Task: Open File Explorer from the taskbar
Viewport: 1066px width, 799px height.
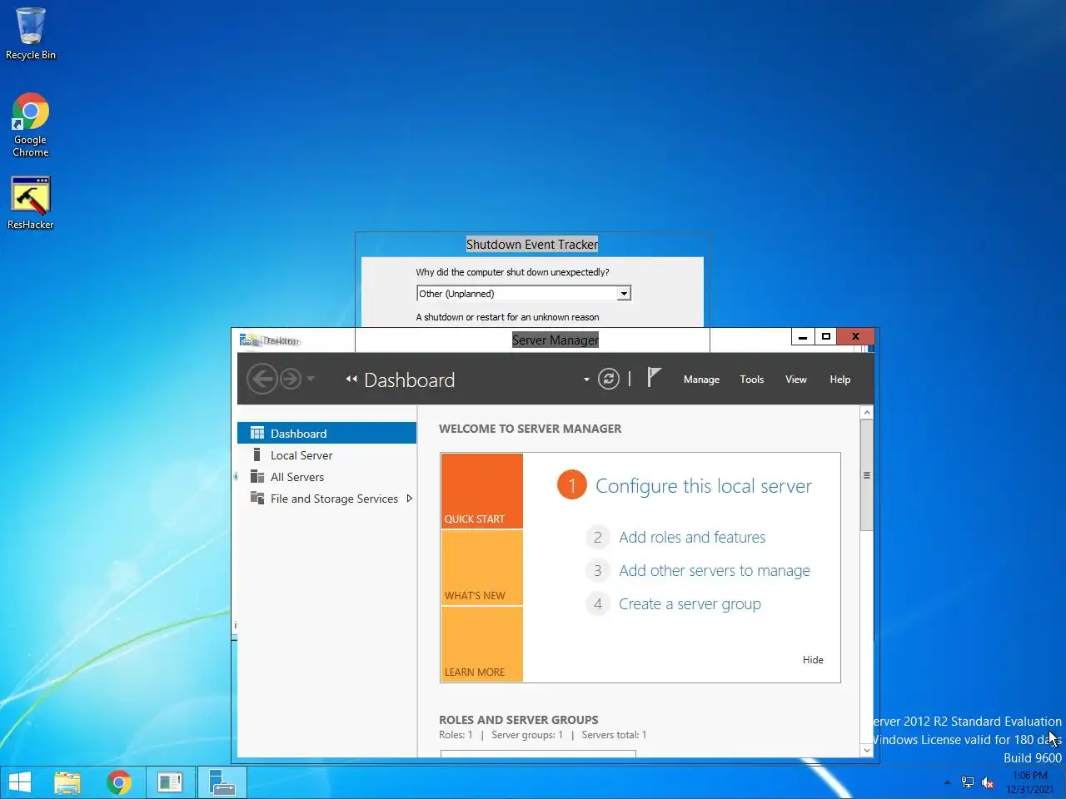Action: [67, 782]
